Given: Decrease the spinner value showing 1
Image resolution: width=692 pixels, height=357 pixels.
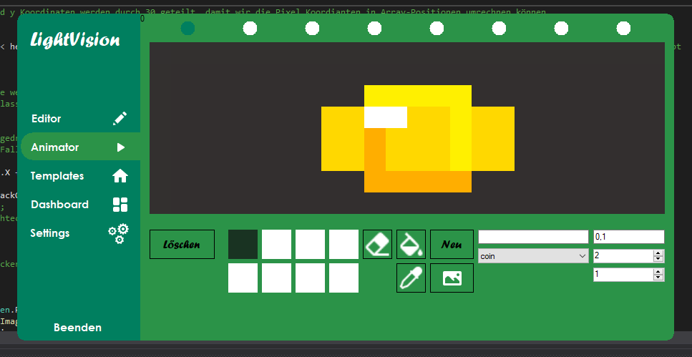Looking at the screenshot, I should pos(658,278).
